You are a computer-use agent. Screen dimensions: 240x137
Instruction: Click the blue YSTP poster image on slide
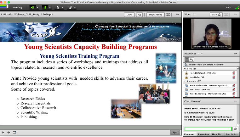point(166,68)
